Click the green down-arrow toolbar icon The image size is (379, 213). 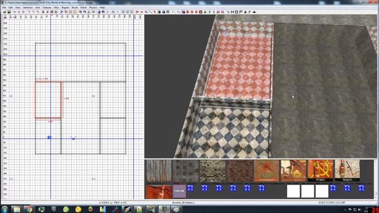pyautogui.click(x=205, y=12)
